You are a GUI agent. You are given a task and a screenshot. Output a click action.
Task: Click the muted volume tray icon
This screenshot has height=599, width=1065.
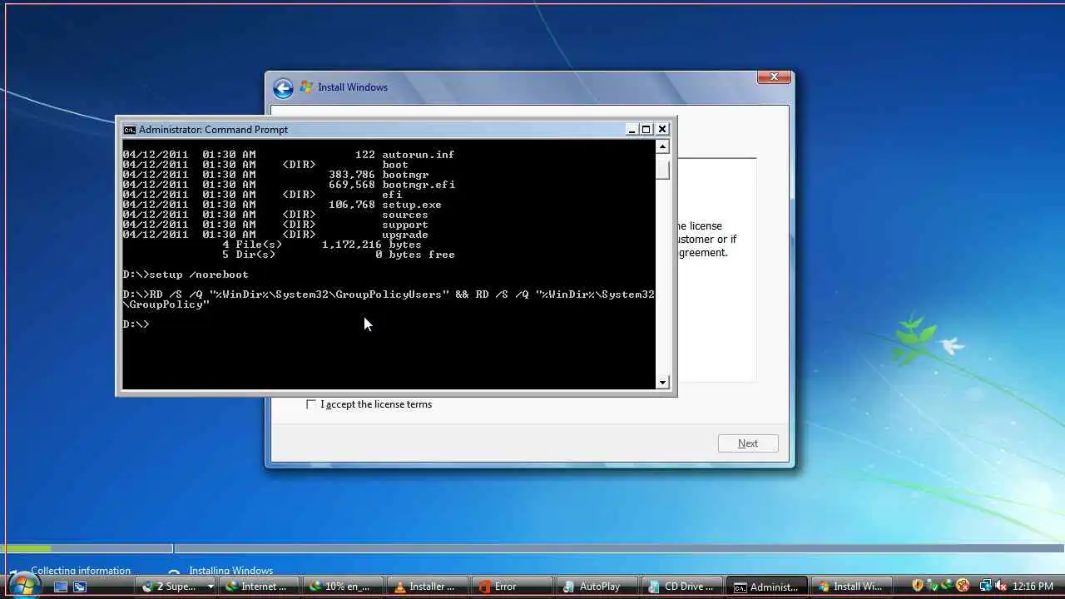[1002, 586]
